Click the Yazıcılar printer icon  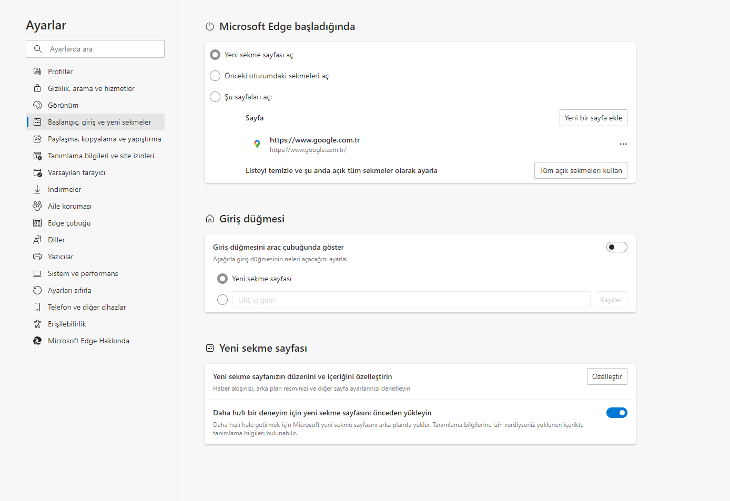pos(37,257)
